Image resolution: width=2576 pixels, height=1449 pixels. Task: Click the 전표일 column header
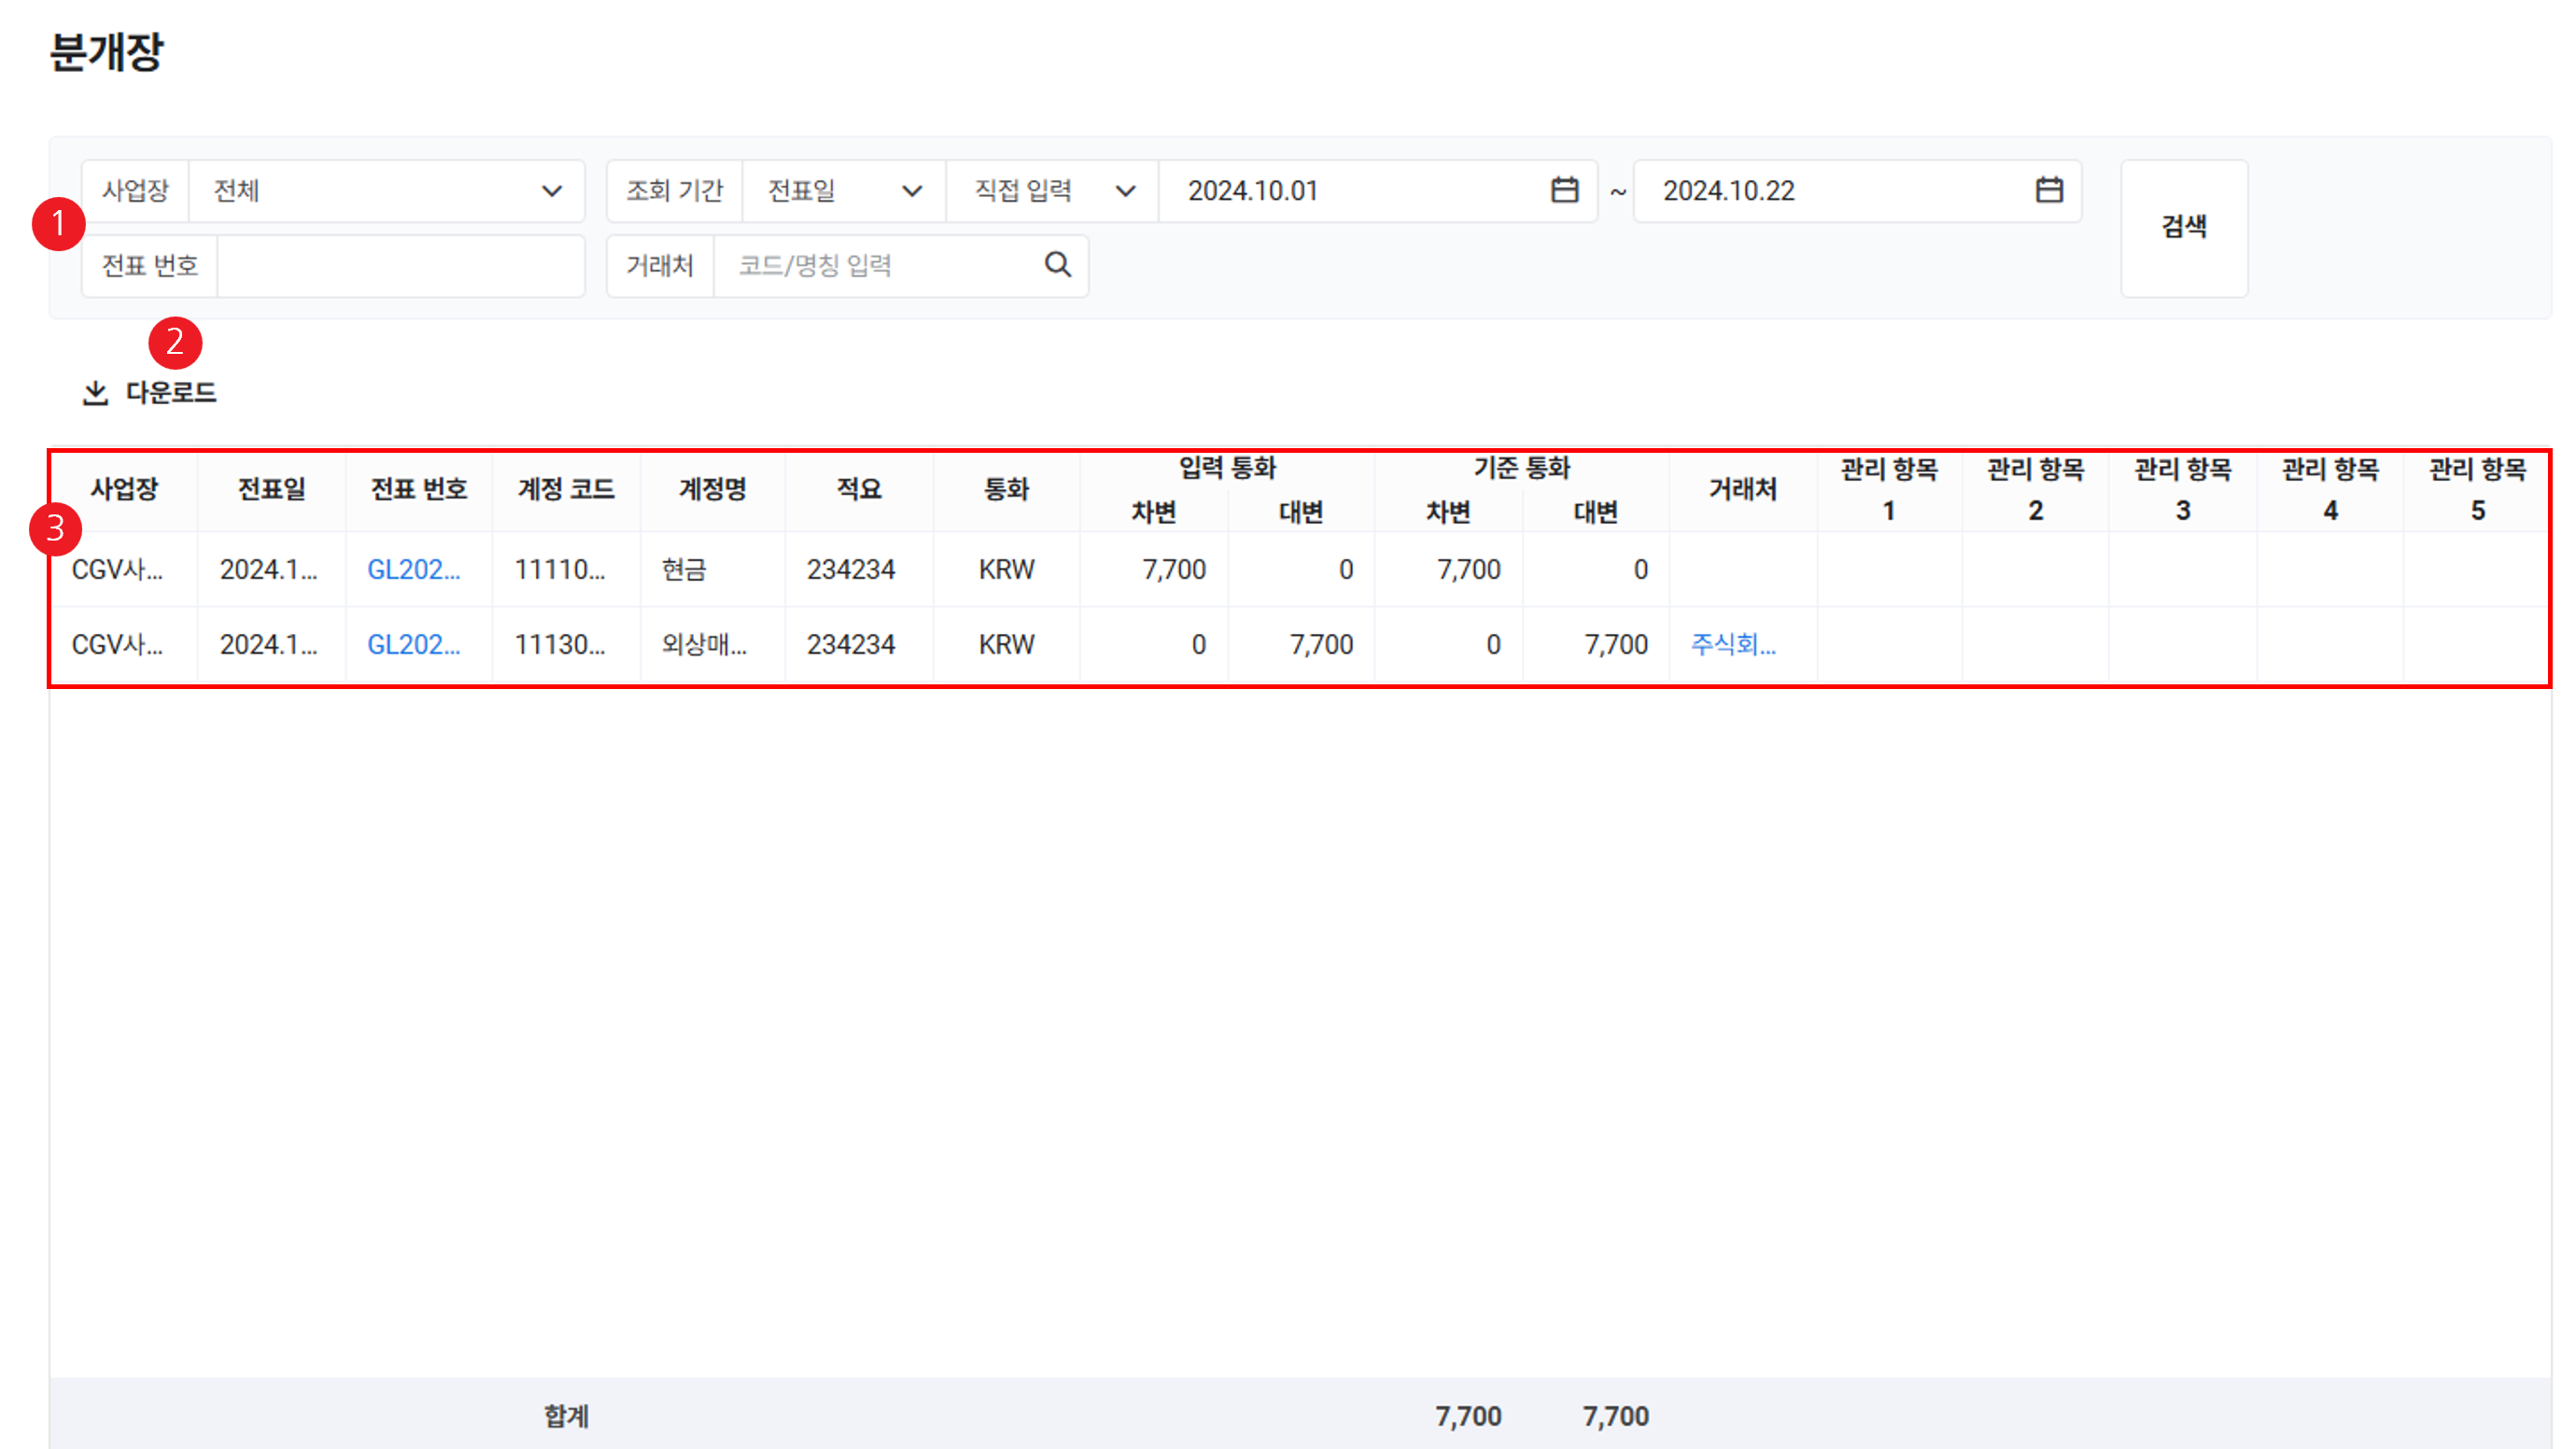click(x=271, y=490)
